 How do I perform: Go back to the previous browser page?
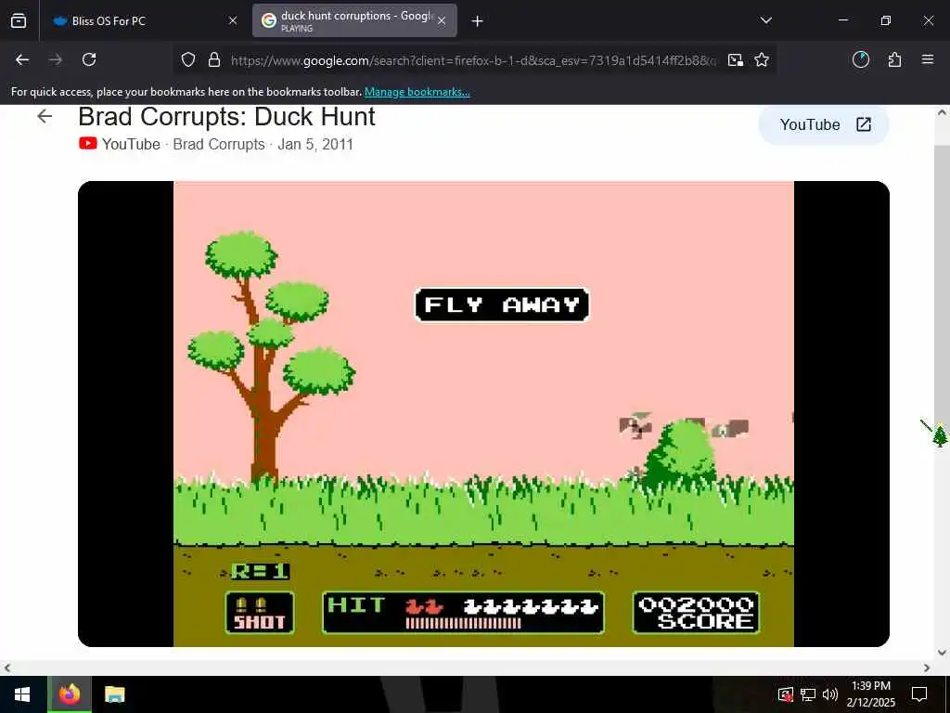tap(22, 59)
